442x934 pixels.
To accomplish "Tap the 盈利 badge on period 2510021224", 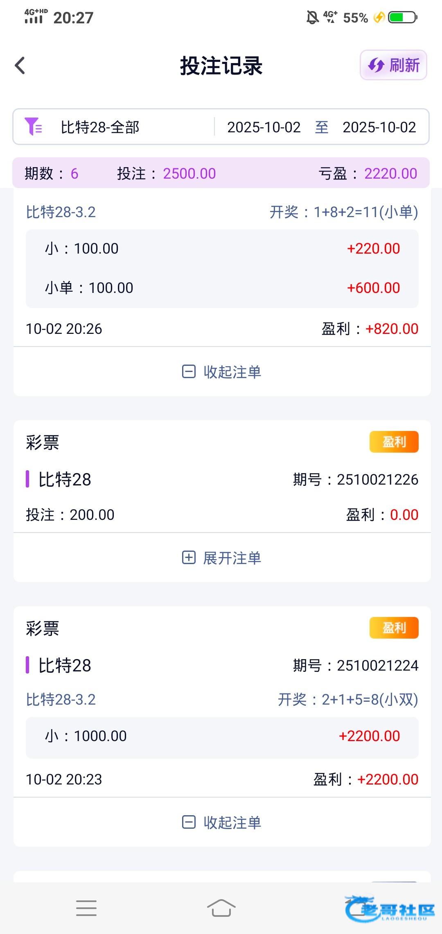I will [394, 628].
